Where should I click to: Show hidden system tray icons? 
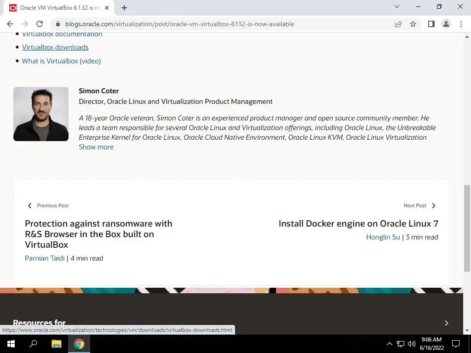[x=389, y=344]
